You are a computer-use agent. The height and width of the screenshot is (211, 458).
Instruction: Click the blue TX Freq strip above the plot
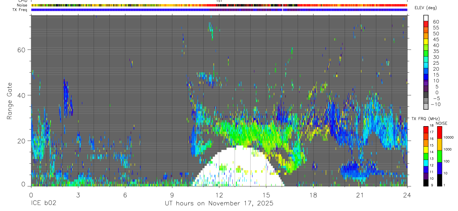pyautogui.click(x=219, y=10)
